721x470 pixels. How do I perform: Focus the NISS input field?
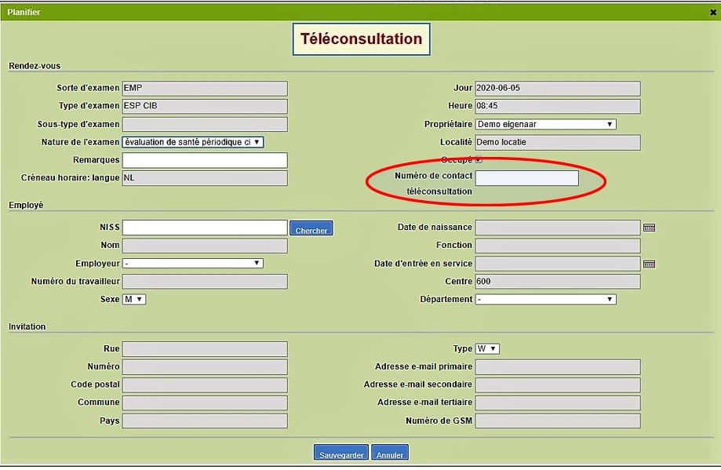tap(205, 228)
